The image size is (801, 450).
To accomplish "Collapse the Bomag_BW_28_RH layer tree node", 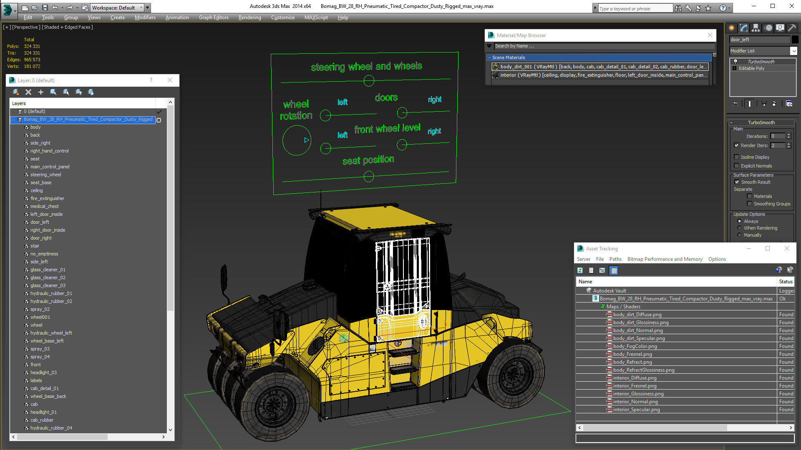I will click(x=14, y=120).
